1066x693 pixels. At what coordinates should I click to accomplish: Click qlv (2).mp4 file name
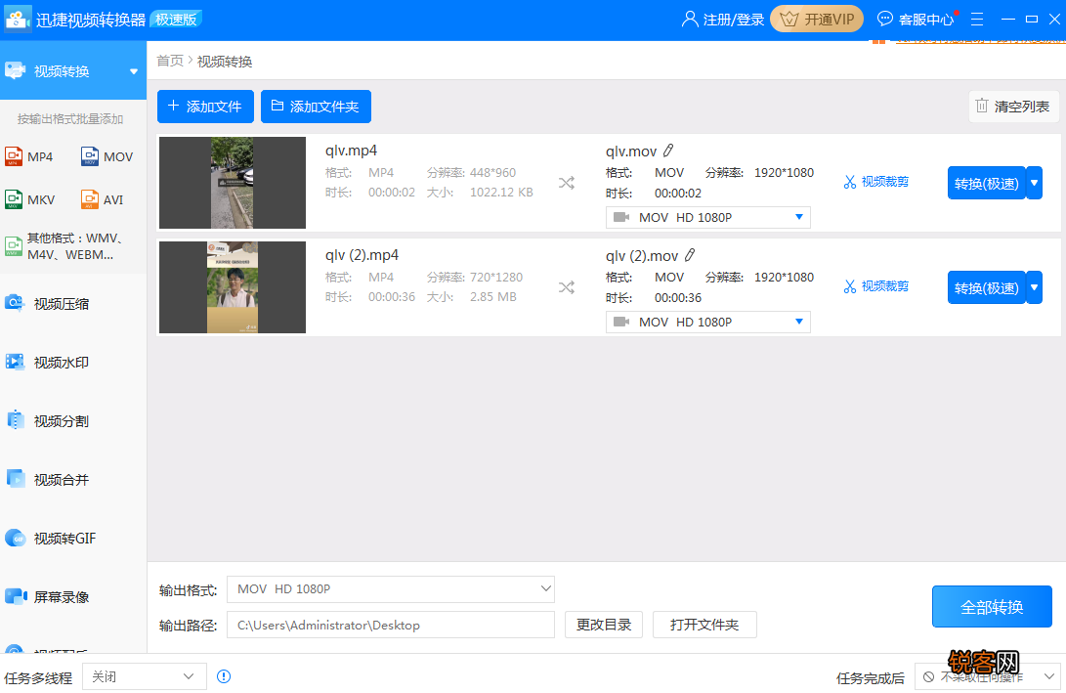click(362, 255)
